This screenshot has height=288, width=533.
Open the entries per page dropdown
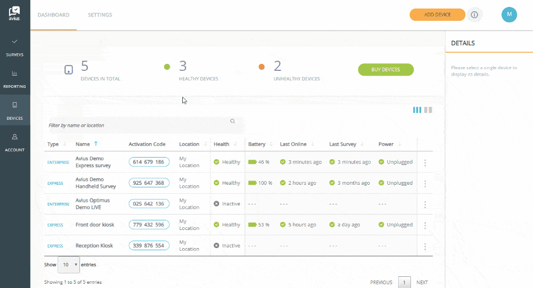point(68,265)
